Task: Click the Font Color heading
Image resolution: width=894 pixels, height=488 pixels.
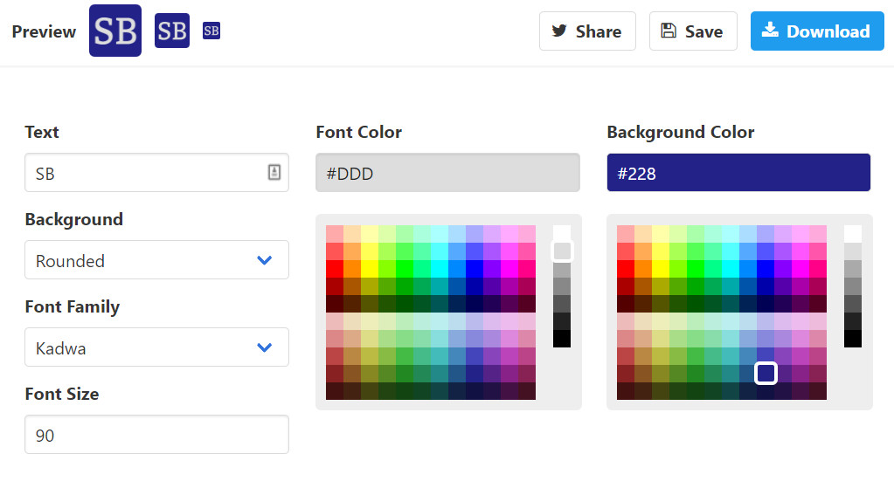Action: click(358, 132)
